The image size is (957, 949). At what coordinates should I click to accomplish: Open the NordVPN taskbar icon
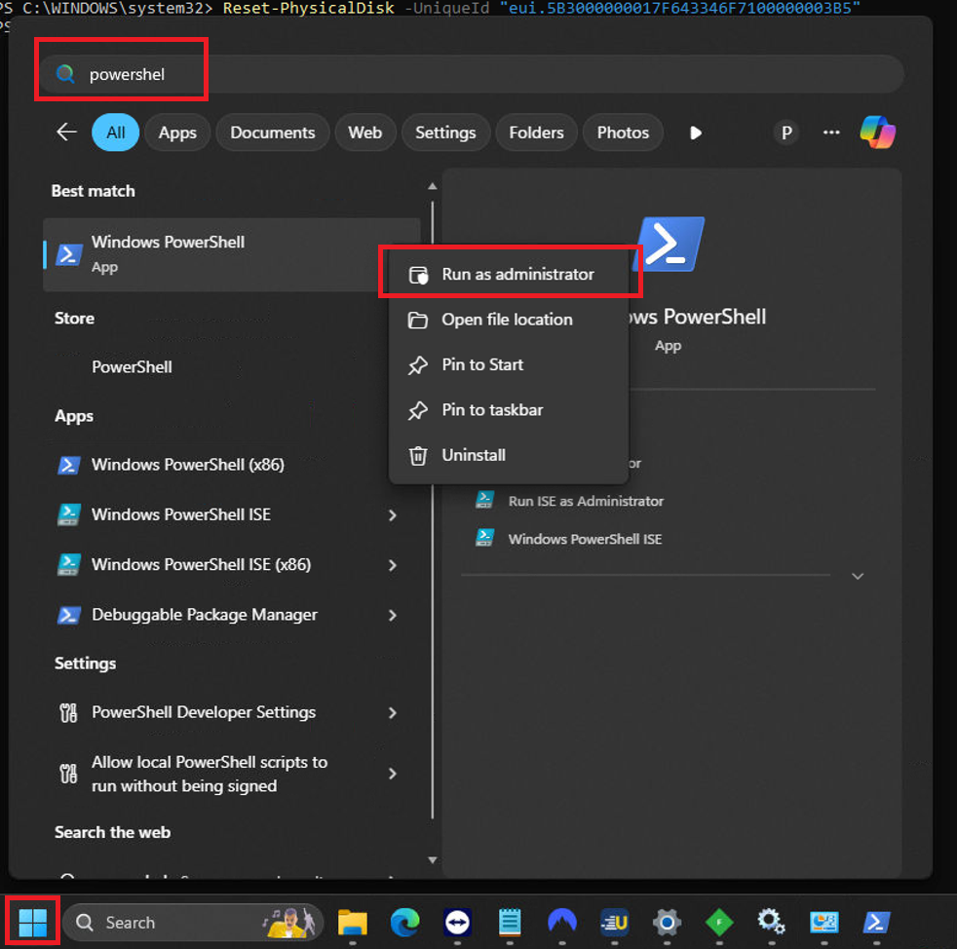562,921
